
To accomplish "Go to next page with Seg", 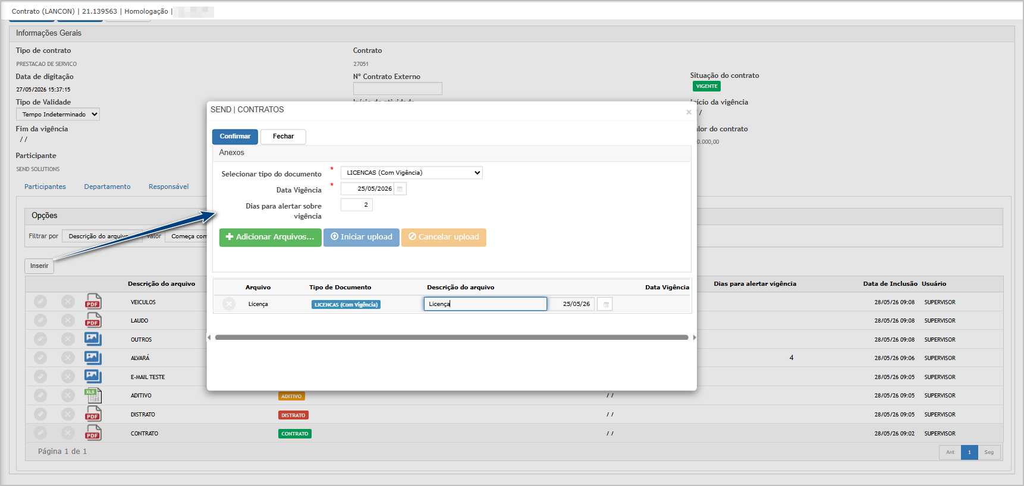I will 989,452.
